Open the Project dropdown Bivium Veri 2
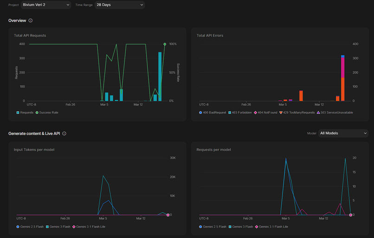This screenshot has height=238, width=374. click(46, 5)
